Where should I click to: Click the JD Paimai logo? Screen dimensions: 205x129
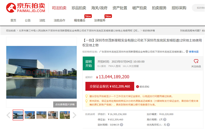26,8
